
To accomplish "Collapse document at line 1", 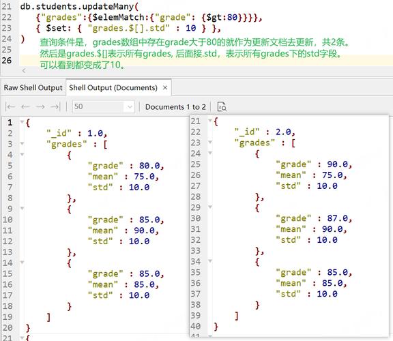I will pos(22,122).
